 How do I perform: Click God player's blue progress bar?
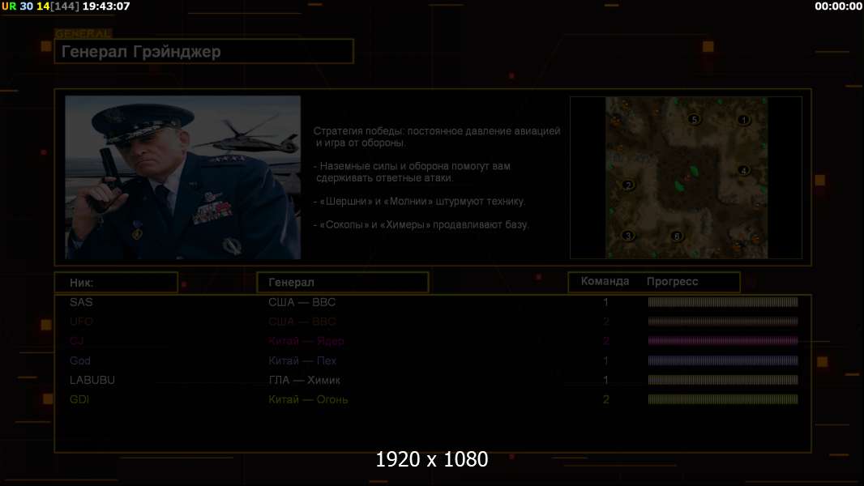point(723,360)
